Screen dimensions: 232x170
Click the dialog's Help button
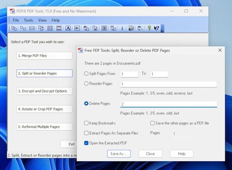click(x=182, y=154)
